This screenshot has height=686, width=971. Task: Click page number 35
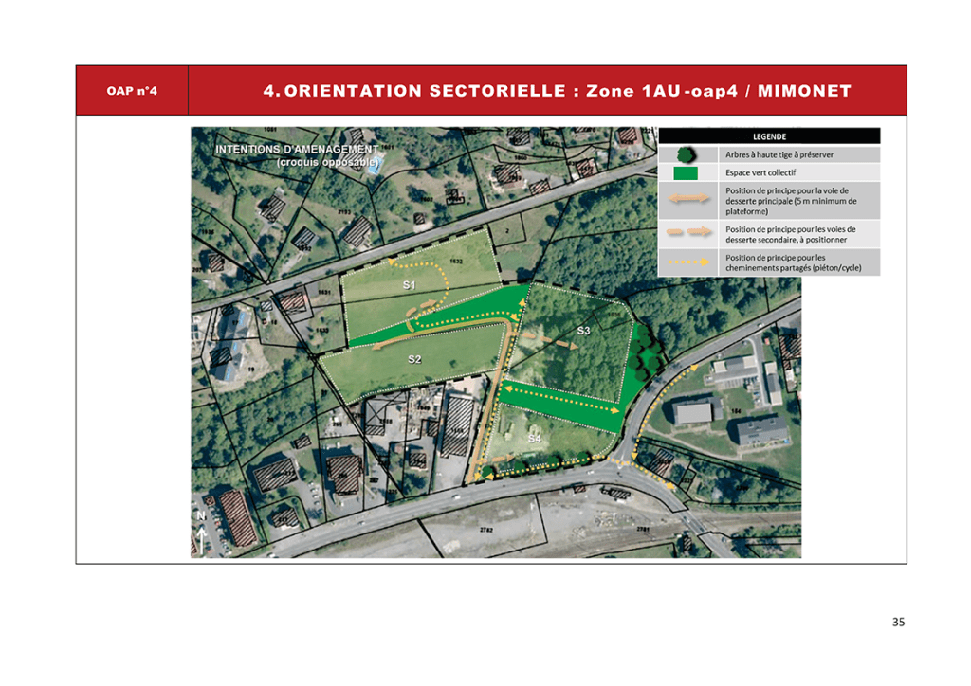(898, 623)
